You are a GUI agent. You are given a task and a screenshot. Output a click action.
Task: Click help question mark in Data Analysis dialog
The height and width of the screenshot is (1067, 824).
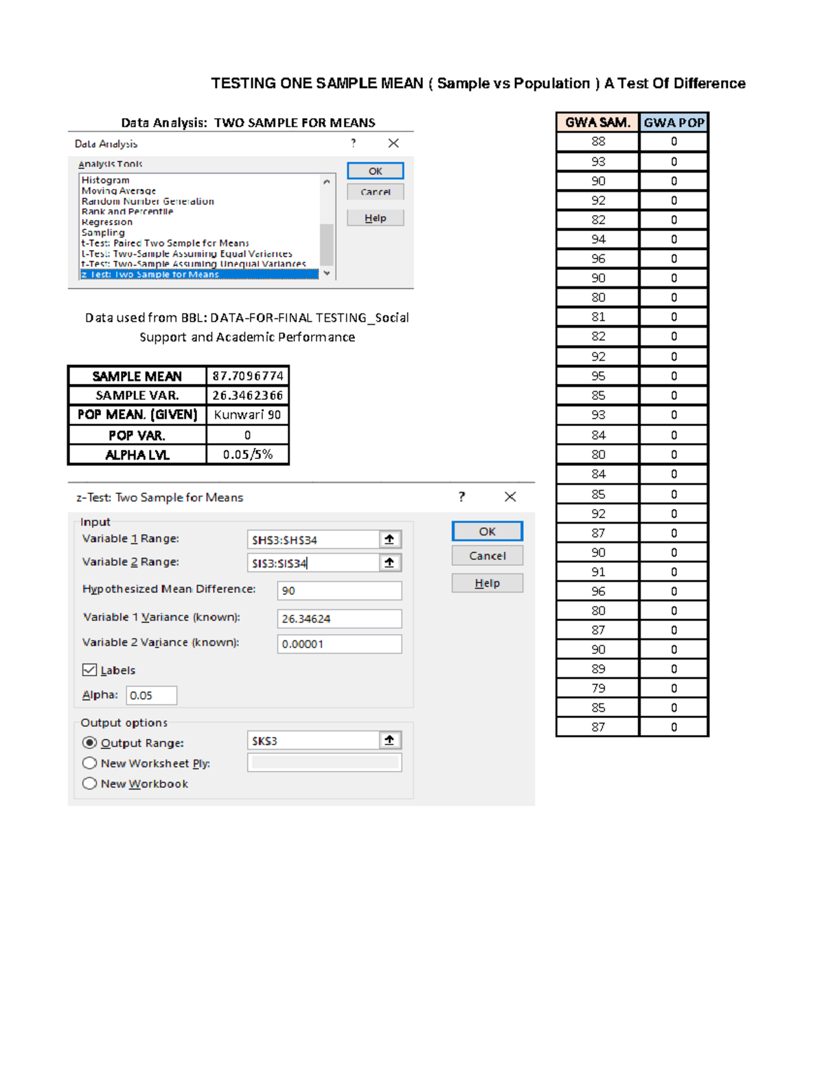(x=353, y=143)
